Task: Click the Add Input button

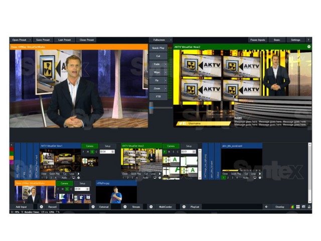Action: coord(21,206)
